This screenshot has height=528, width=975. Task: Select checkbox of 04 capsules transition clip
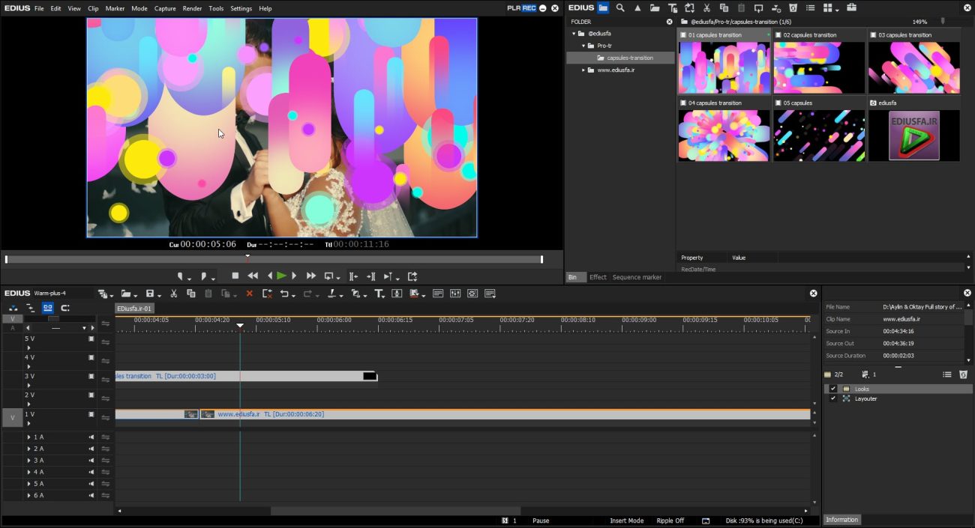tap(683, 103)
